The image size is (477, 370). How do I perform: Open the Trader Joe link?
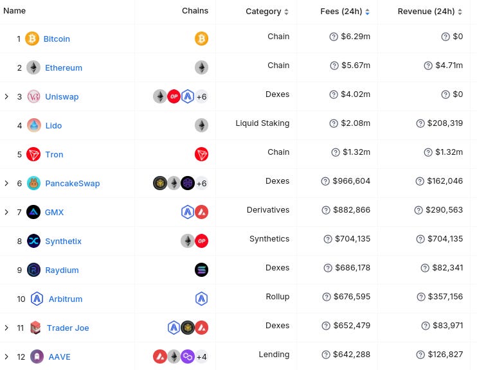tap(68, 328)
